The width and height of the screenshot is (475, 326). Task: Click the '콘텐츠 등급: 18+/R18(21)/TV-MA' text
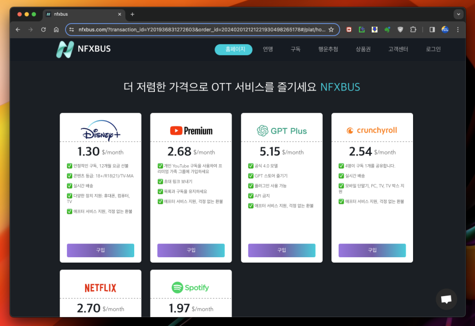coord(103,176)
